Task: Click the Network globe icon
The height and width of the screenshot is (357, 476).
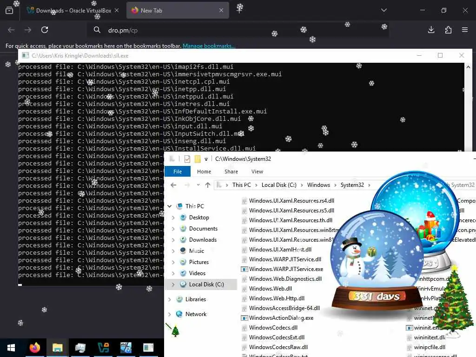Action: (179, 314)
